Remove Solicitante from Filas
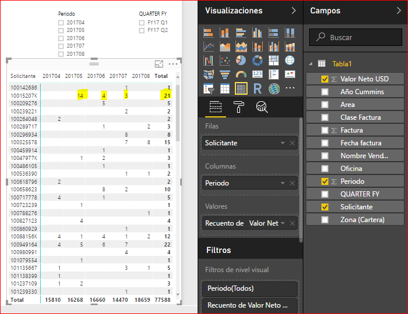The image size is (408, 314). (292, 143)
